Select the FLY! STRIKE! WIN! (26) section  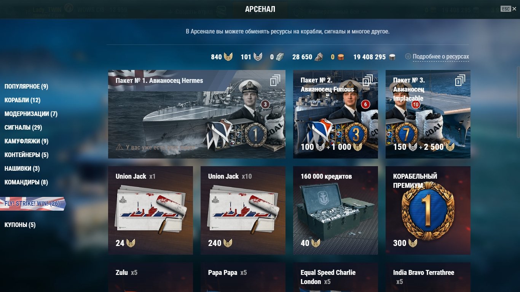(32, 204)
